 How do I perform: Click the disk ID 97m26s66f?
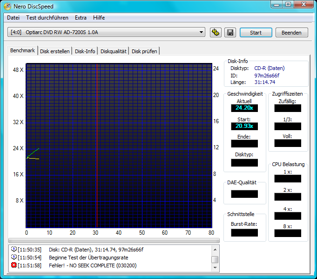(x=267, y=76)
